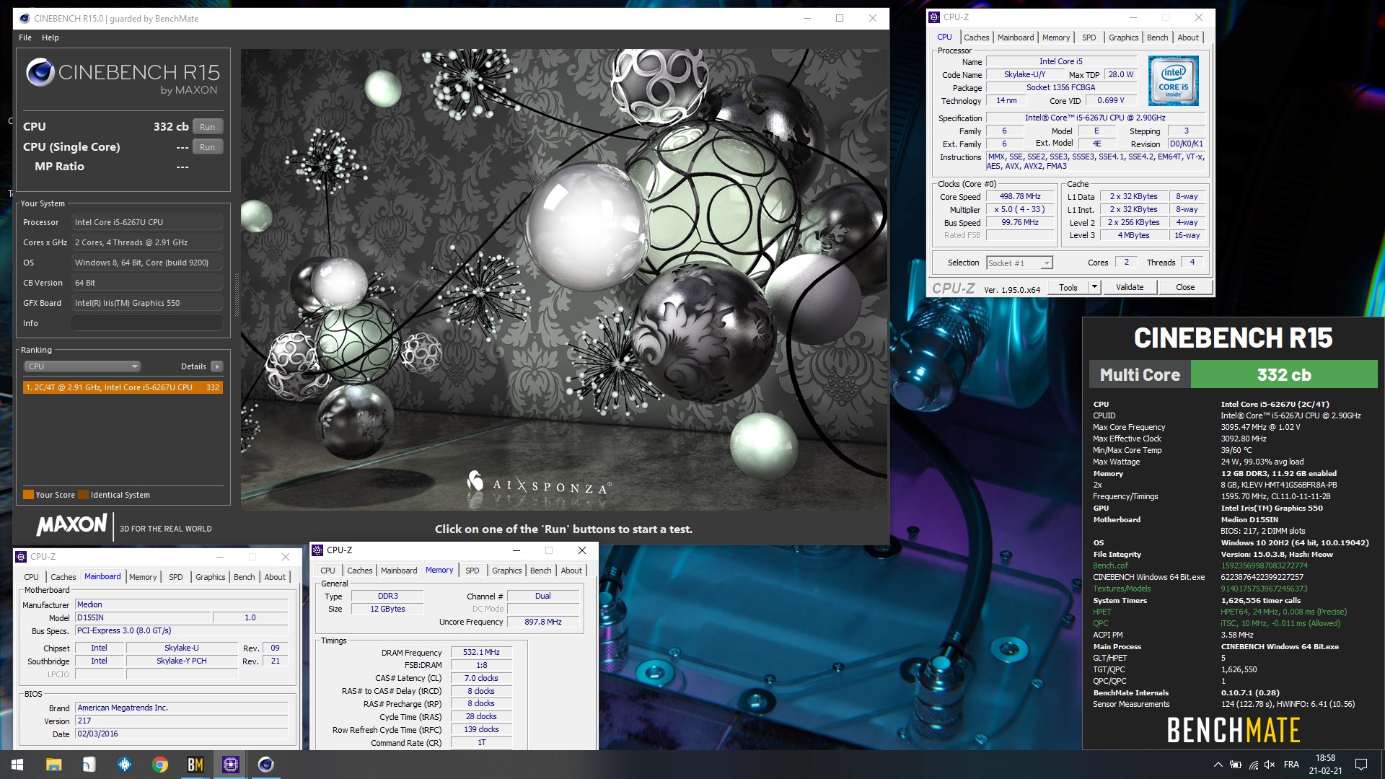Click the HPET timer entry in BenchMate
Viewport: 1385px width, 779px height.
(x=1102, y=612)
